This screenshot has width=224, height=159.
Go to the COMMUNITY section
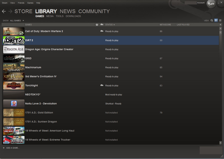[x=94, y=11]
